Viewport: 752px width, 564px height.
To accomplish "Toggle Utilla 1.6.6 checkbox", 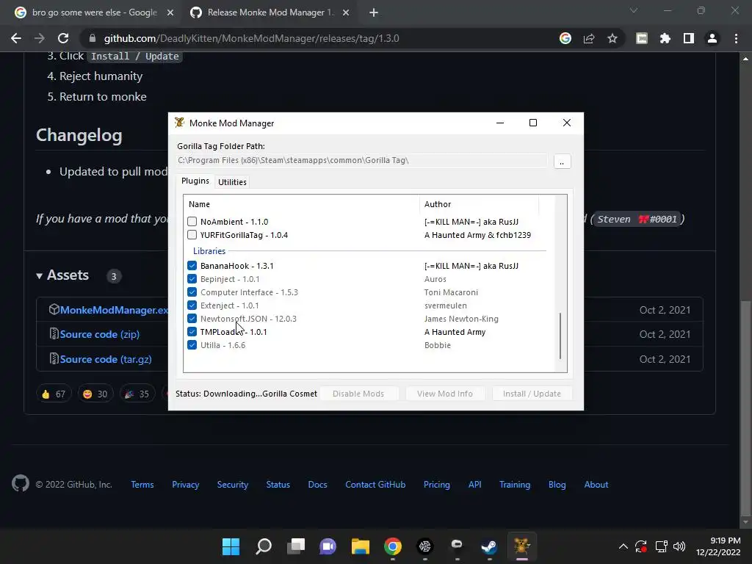I will [192, 345].
